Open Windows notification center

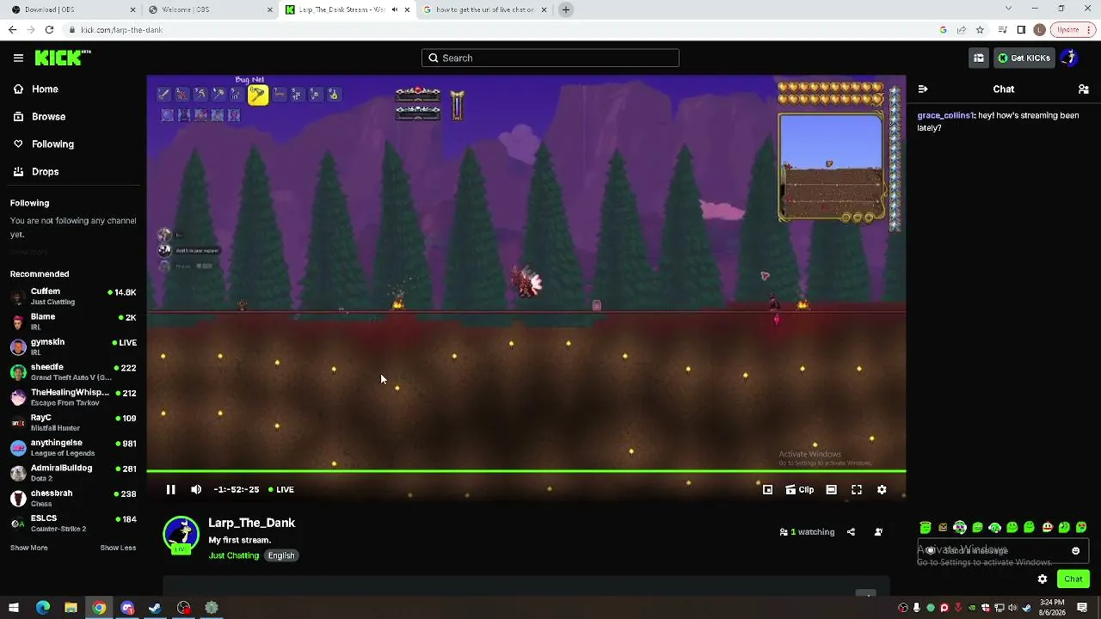point(1083,608)
